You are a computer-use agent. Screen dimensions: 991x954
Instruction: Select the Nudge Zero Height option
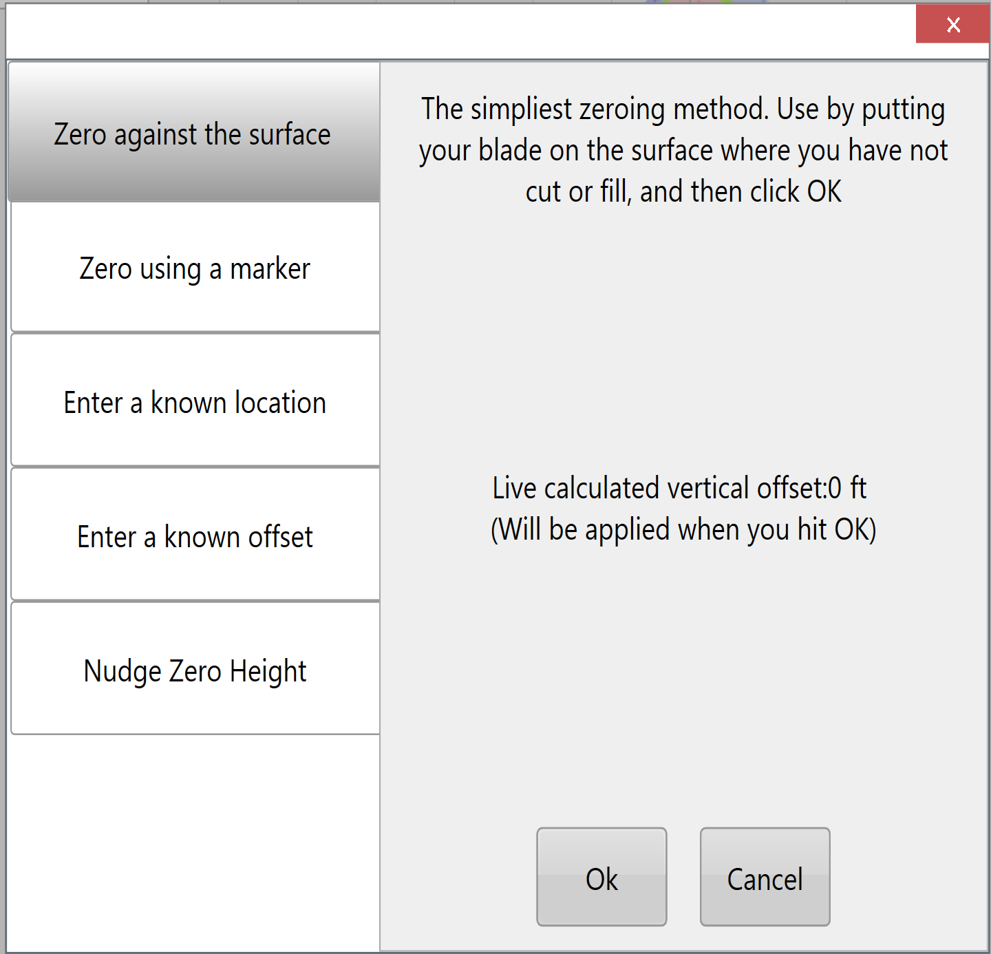pyautogui.click(x=195, y=669)
